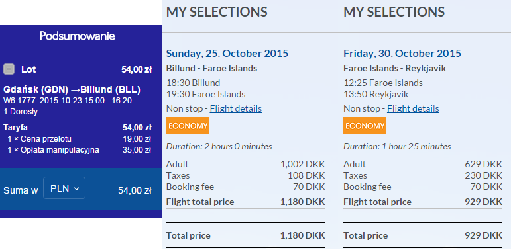Click the right MY SELECTIONS heading
511x250 pixels.
[x=394, y=12]
